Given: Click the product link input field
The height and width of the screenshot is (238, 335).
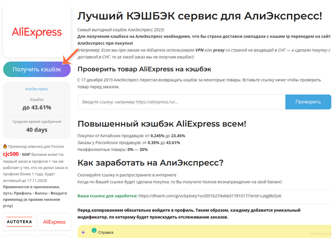Looking at the screenshot, I should point(179,102).
